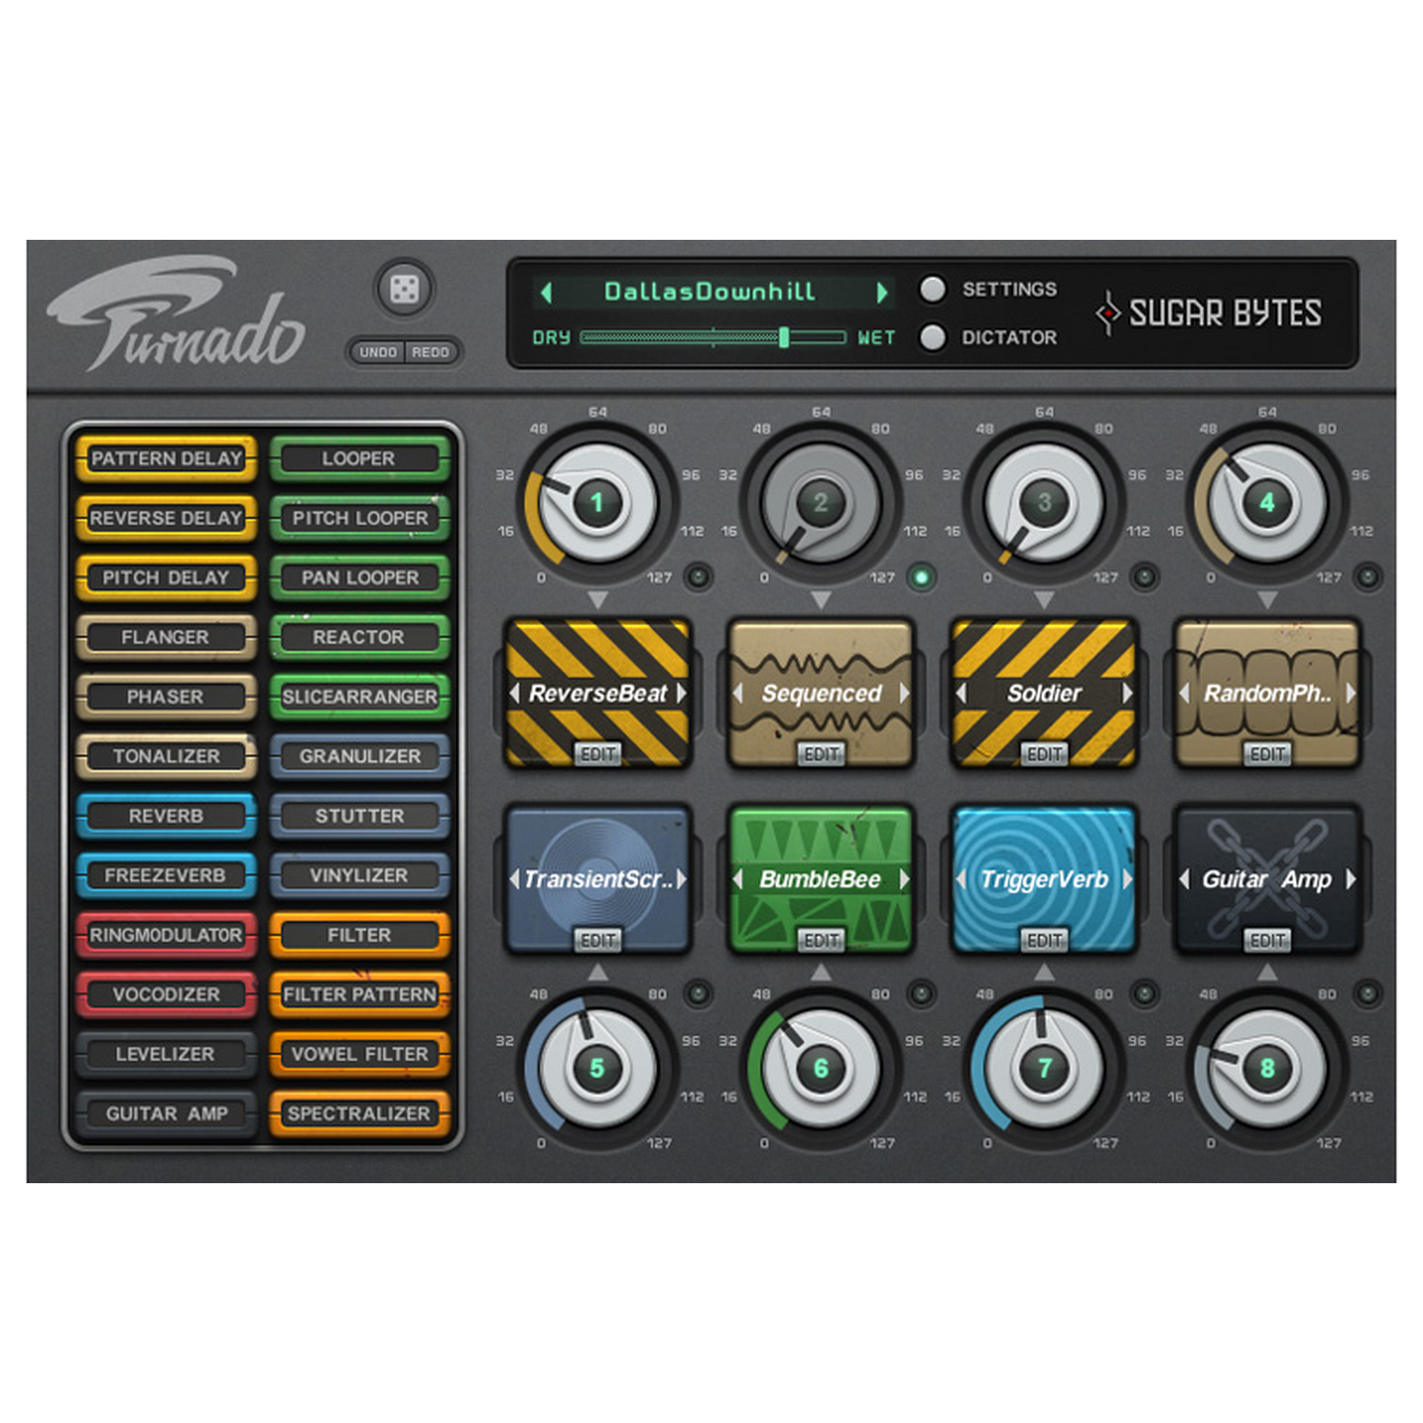The width and height of the screenshot is (1423, 1423).
Task: Select Stutter effect from list
Action: [x=360, y=815]
